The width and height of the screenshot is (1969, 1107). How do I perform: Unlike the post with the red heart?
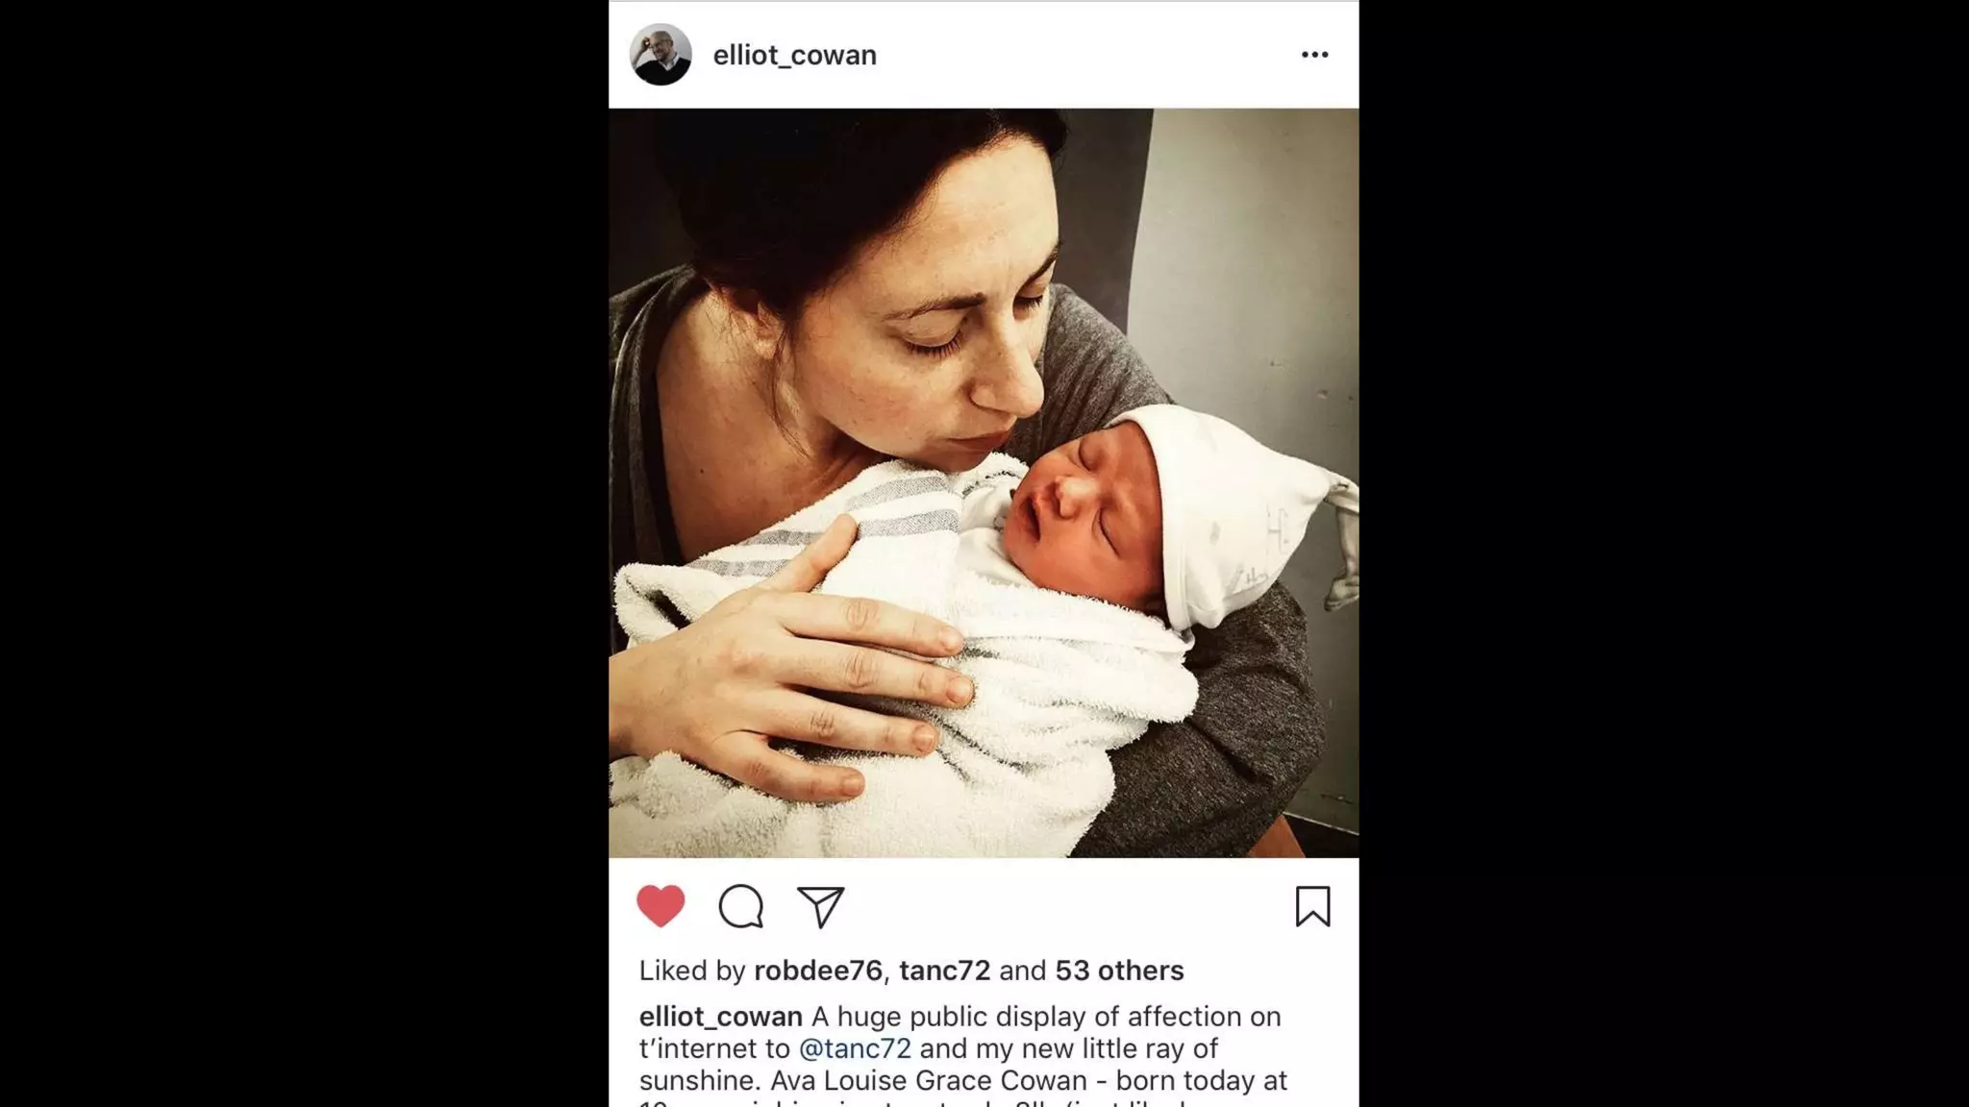click(660, 906)
